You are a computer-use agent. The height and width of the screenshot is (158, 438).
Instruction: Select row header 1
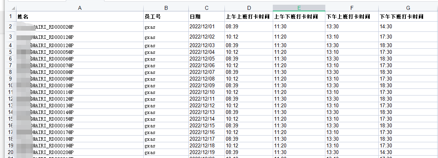click(11, 17)
